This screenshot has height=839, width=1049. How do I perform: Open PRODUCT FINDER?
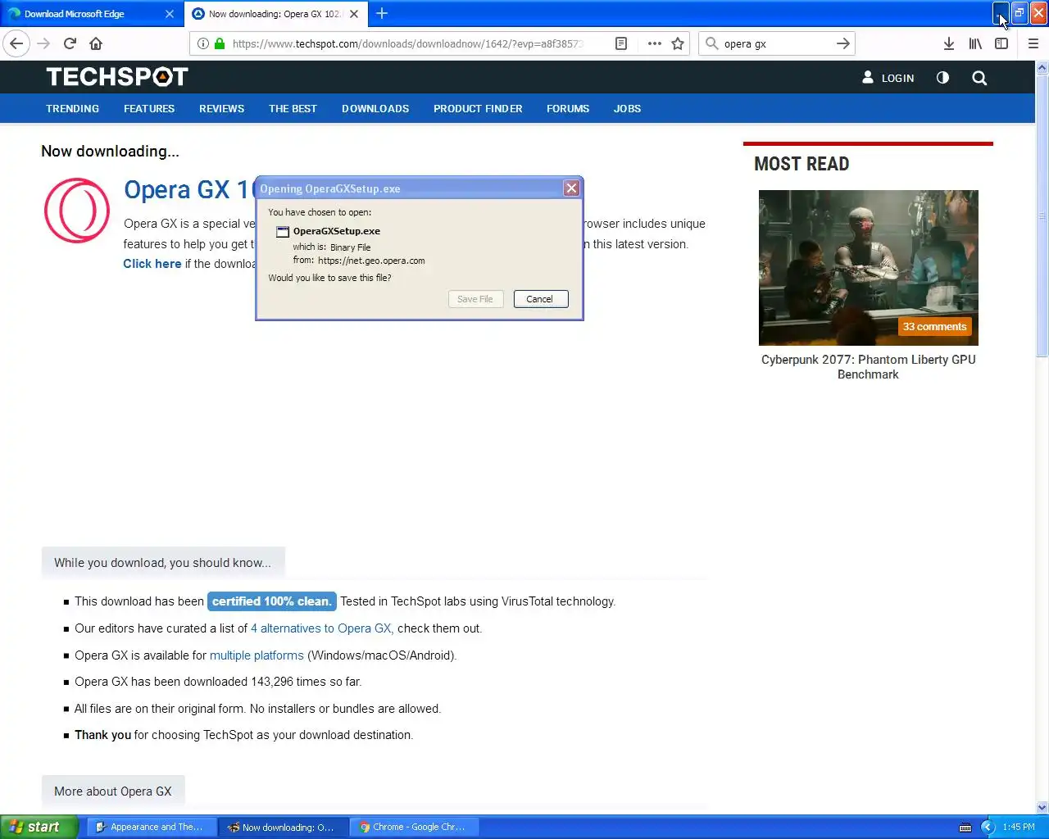[x=478, y=108]
